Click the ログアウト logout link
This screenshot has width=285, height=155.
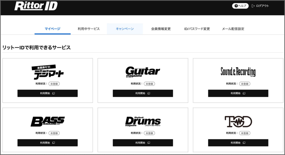point(260,6)
